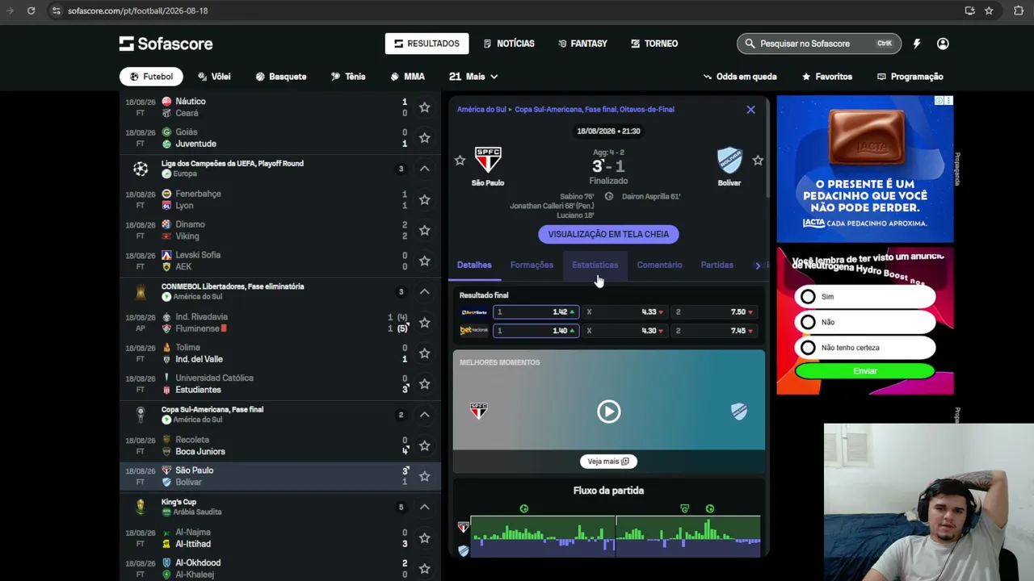Click the browser address bar URL
The height and width of the screenshot is (581, 1034).
(137, 10)
